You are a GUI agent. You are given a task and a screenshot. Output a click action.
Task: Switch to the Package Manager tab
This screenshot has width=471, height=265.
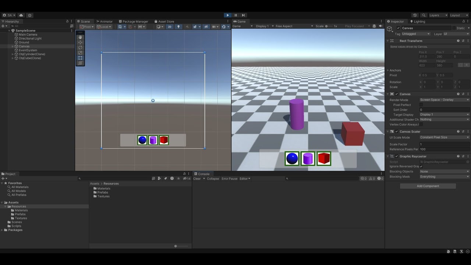point(133,21)
